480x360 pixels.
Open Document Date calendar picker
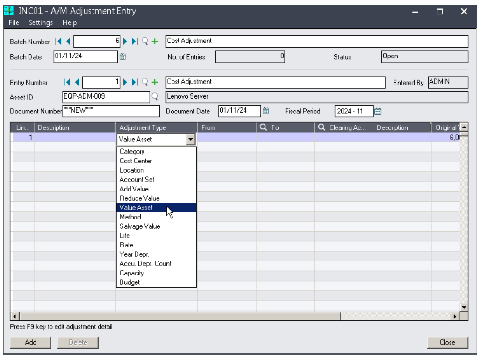click(x=265, y=111)
